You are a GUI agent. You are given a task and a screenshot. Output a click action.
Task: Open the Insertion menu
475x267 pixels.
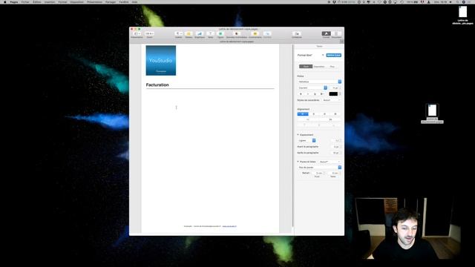[x=50, y=1]
